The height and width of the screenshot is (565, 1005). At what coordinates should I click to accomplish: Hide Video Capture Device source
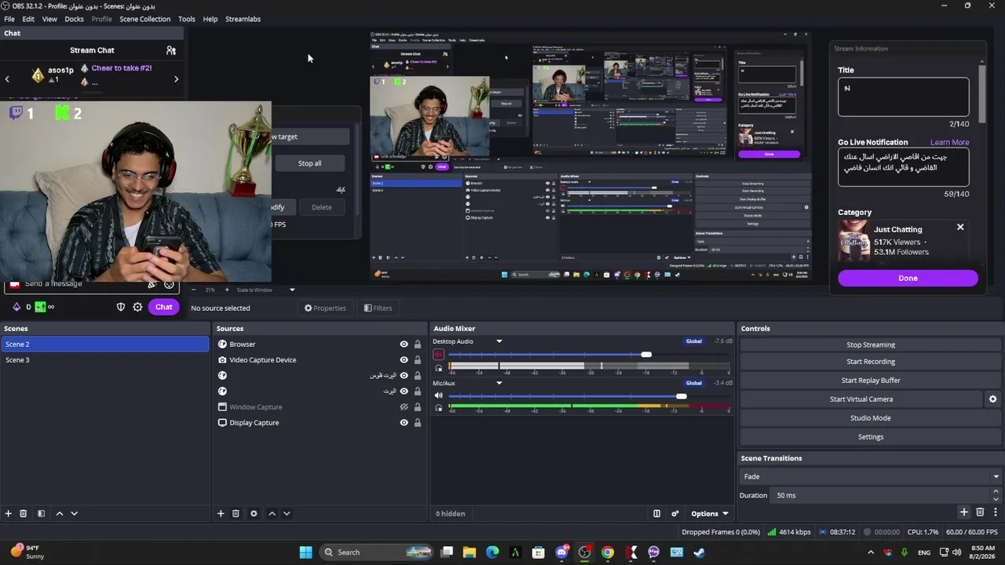[x=404, y=359]
